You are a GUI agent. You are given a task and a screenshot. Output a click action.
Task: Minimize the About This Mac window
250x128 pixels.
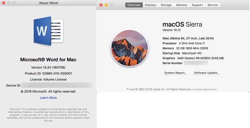coord(106,5)
